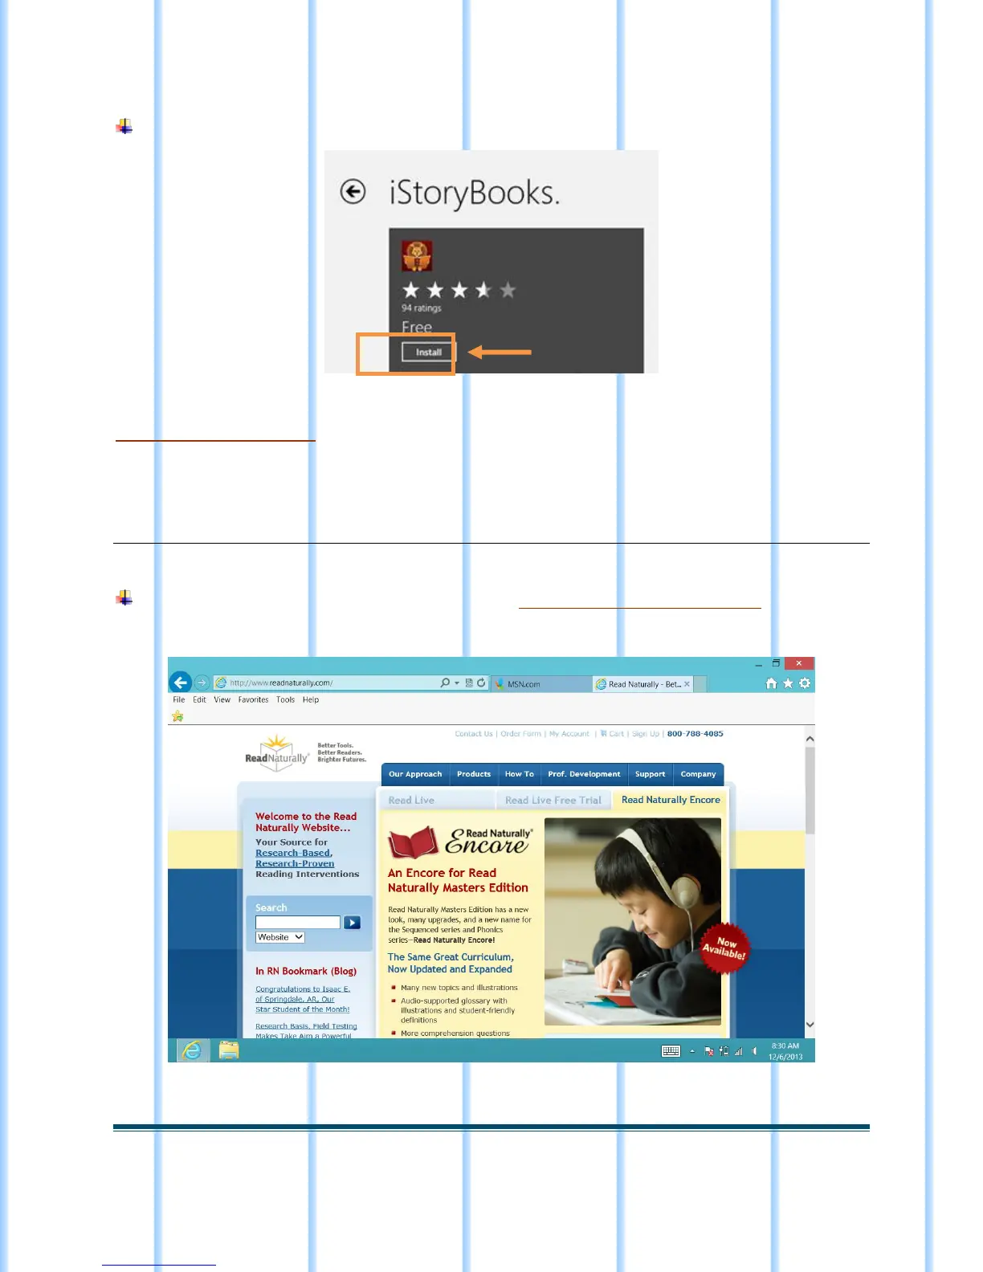Screen dimensions: 983x1272
Task: Click the search magnifier icon in address bar
Action: 445,683
